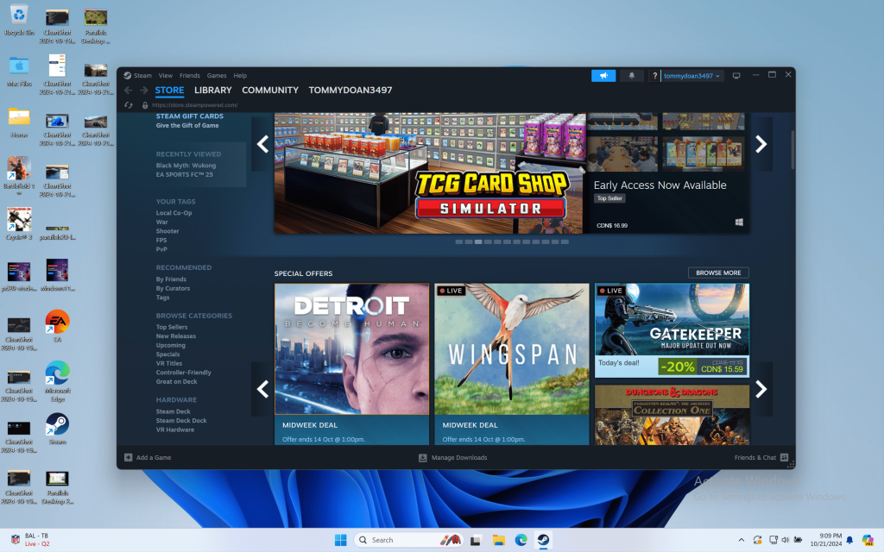Switch to the COMMUNITY tab
The image size is (884, 552).
point(269,91)
